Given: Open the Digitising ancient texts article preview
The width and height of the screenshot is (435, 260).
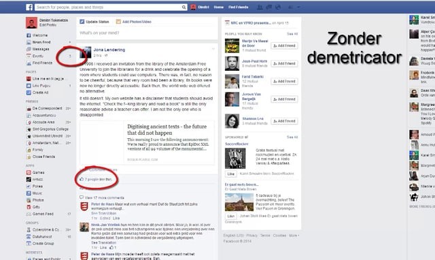Looking at the screenshot, I should coord(147,142).
